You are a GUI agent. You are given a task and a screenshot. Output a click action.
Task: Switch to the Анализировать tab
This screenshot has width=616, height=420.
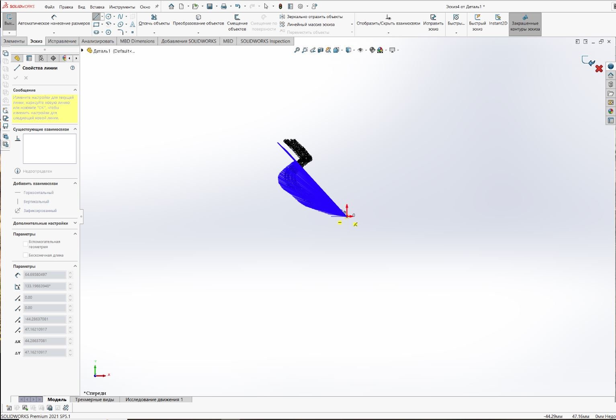98,41
